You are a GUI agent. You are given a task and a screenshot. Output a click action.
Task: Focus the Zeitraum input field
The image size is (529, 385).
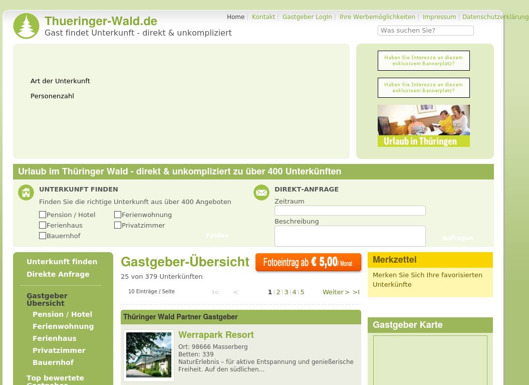(350, 211)
